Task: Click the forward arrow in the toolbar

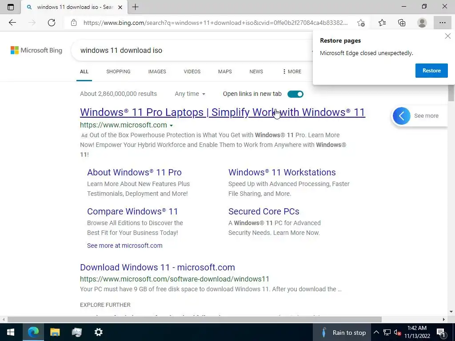Action: point(32,23)
